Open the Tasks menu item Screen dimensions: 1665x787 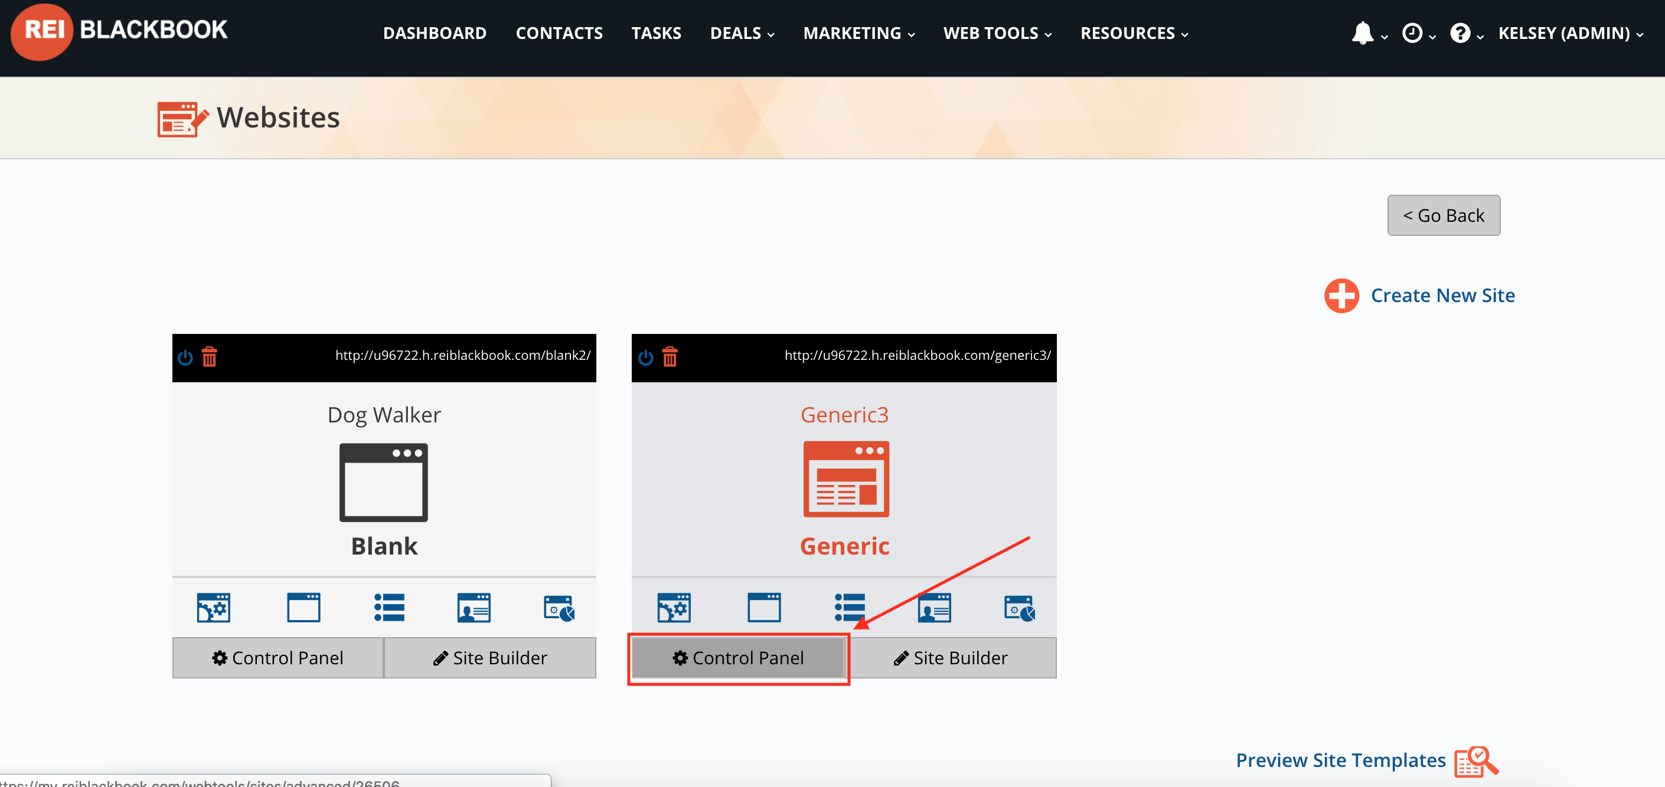[x=656, y=33]
